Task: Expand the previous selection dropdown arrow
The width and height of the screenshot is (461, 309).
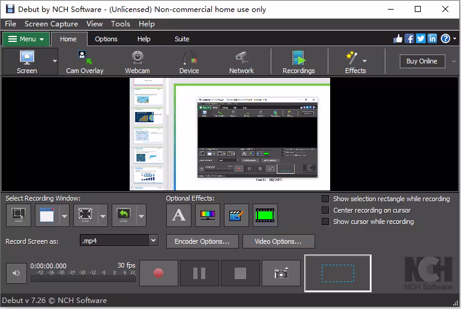Action: point(142,216)
